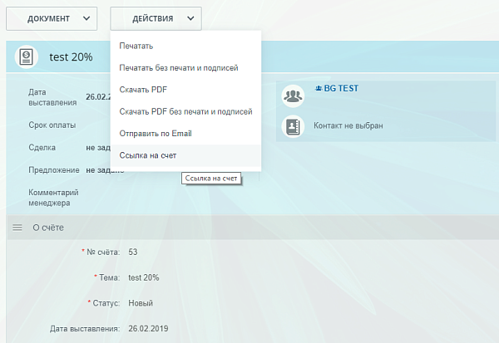Click the hamburger icon next to О счёте

17,228
